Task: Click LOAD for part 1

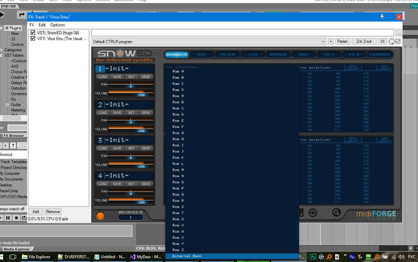Action: tap(103, 77)
